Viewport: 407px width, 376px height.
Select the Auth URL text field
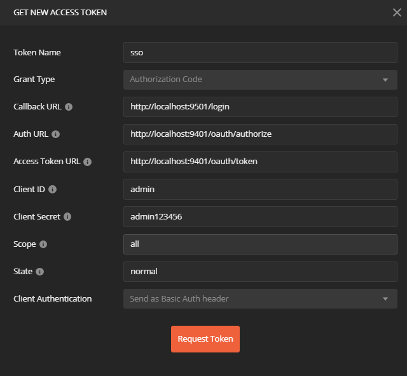coord(259,134)
